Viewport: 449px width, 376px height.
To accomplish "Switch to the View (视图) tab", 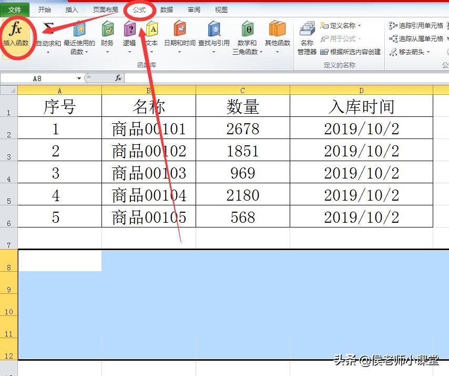I will pos(221,10).
